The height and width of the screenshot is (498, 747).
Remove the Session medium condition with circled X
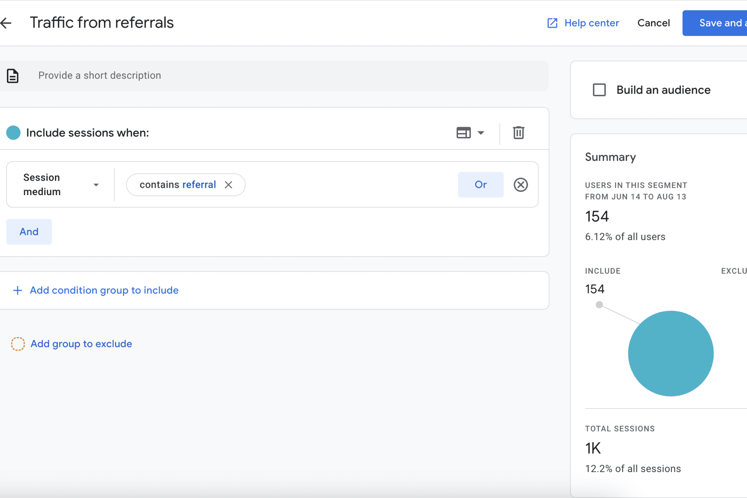(x=520, y=184)
